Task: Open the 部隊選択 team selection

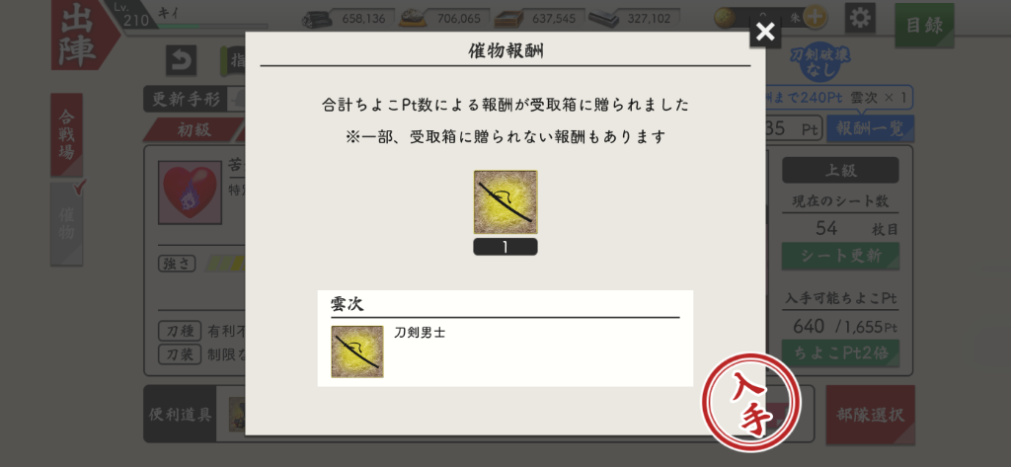Action: [871, 415]
